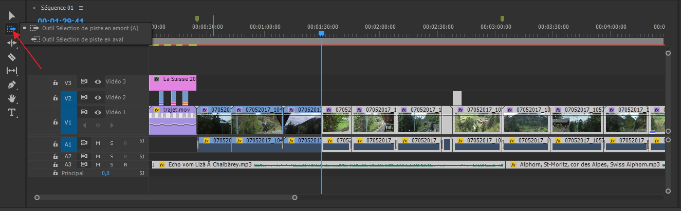Toggle sync lock on Vidéo 2
The height and width of the screenshot is (211, 681).
(x=84, y=97)
